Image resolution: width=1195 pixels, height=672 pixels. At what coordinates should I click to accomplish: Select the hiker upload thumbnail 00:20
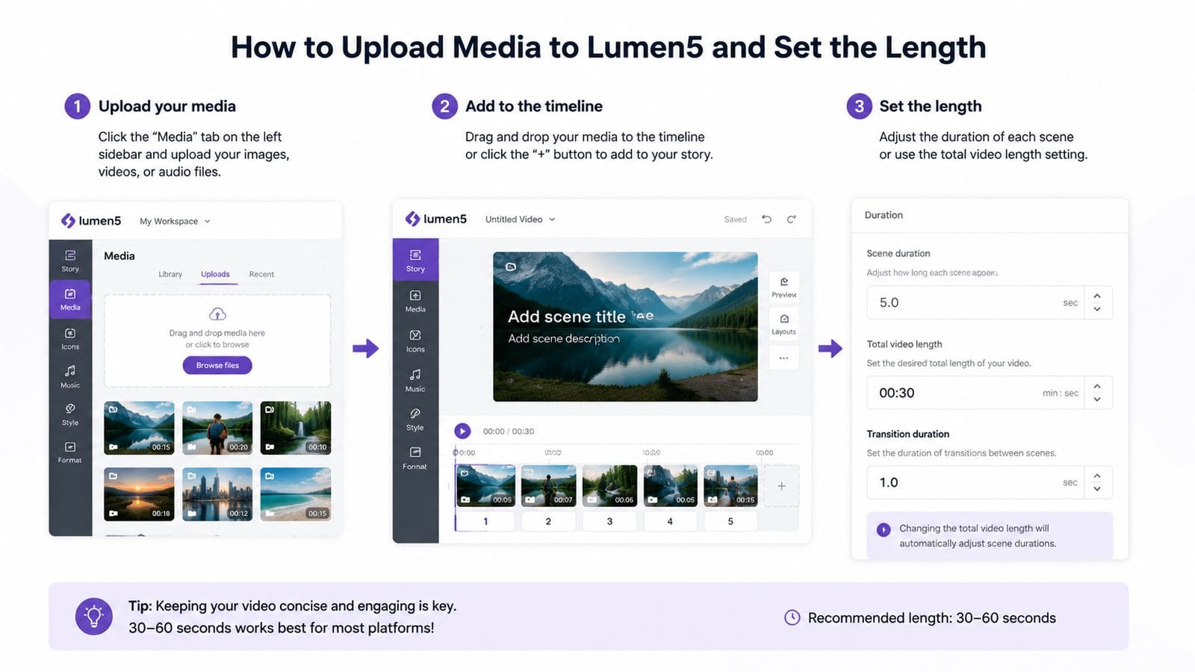(217, 428)
